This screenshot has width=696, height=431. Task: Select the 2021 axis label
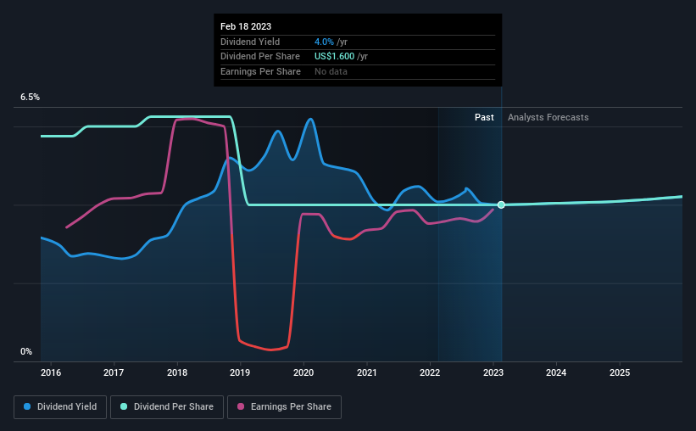pos(366,372)
